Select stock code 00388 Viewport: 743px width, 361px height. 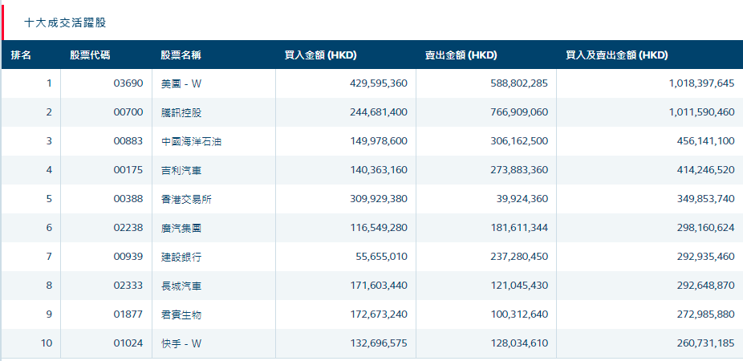coord(128,199)
